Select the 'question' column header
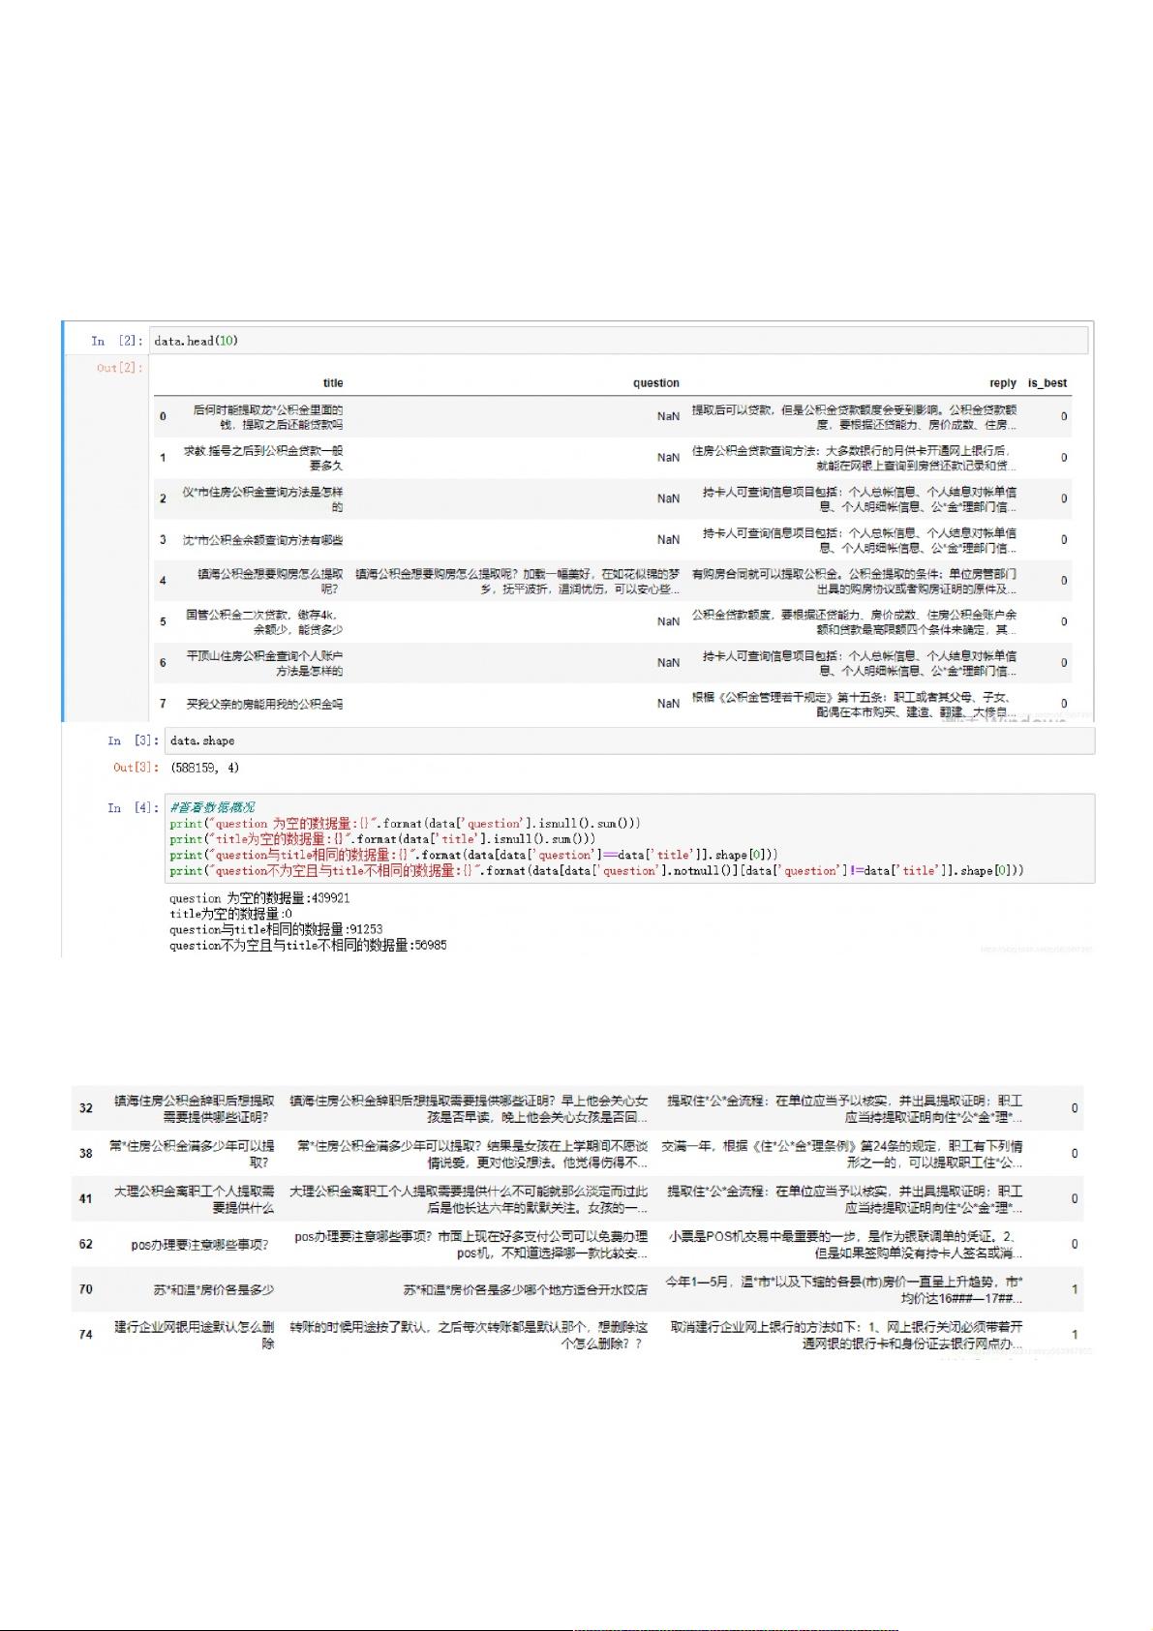The width and height of the screenshot is (1153, 1631). pyautogui.click(x=655, y=383)
